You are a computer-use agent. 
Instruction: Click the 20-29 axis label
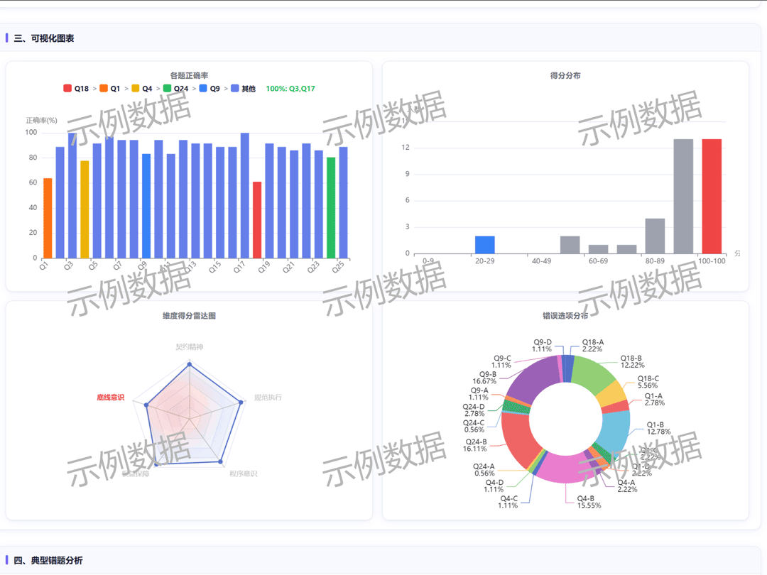point(485,261)
